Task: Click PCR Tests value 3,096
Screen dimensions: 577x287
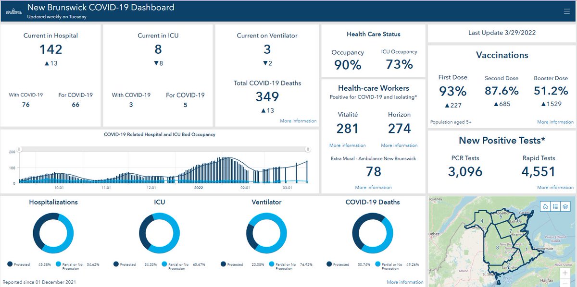Action: coord(465,172)
